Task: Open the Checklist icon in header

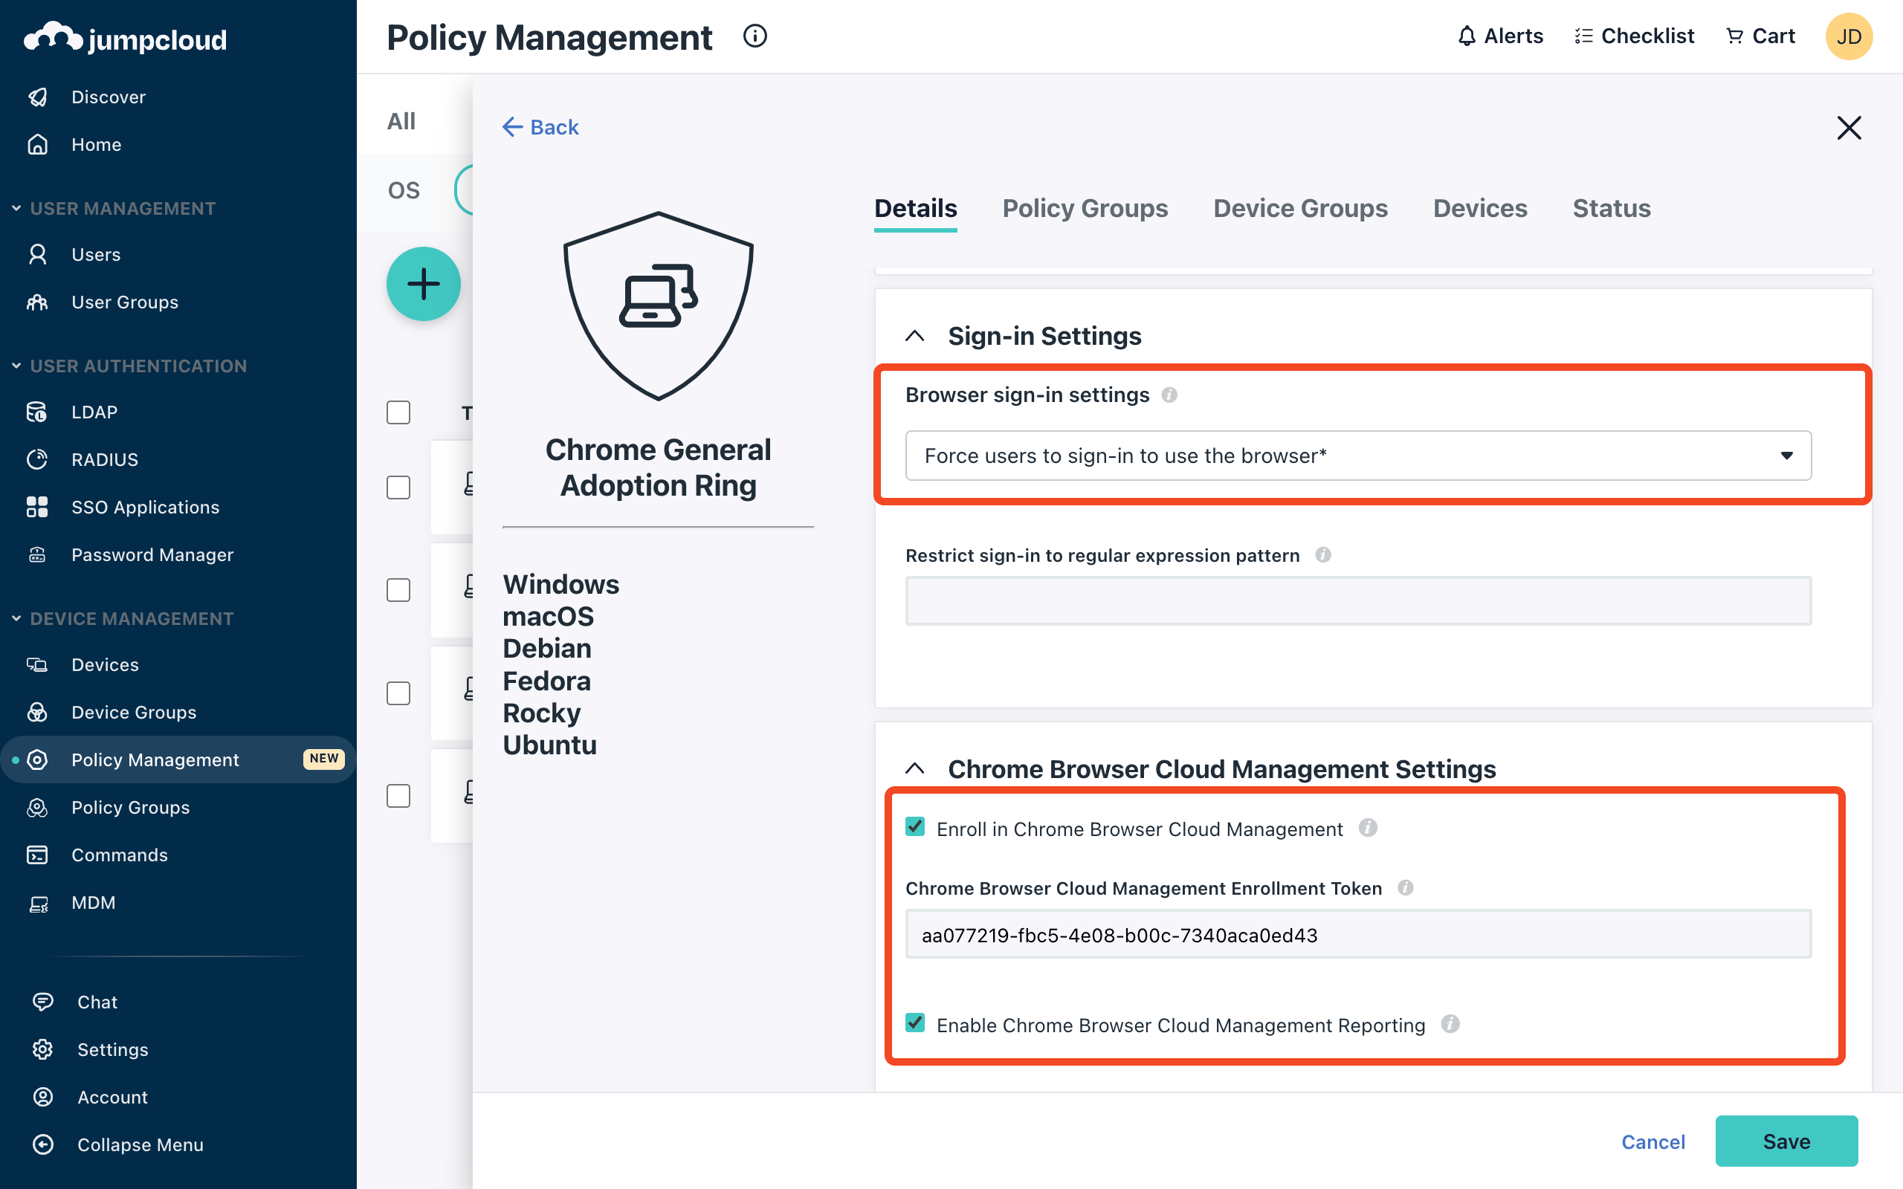Action: (1583, 36)
